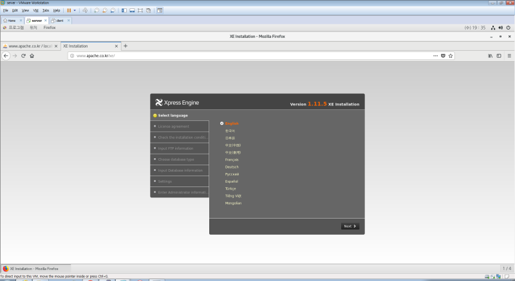Open VMware Help menu

[57, 10]
